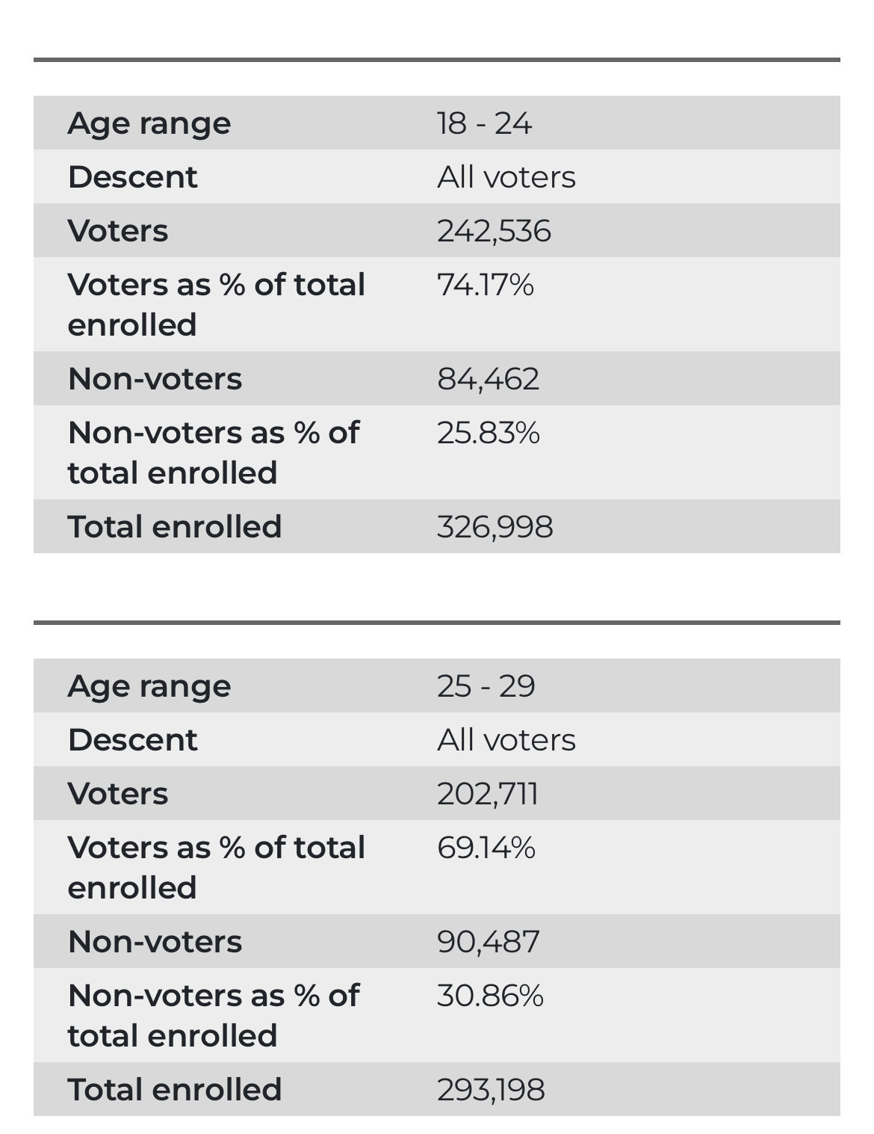The width and height of the screenshot is (874, 1134).
Task: Select the 293,198 total enrolled value
Action: 491,1090
